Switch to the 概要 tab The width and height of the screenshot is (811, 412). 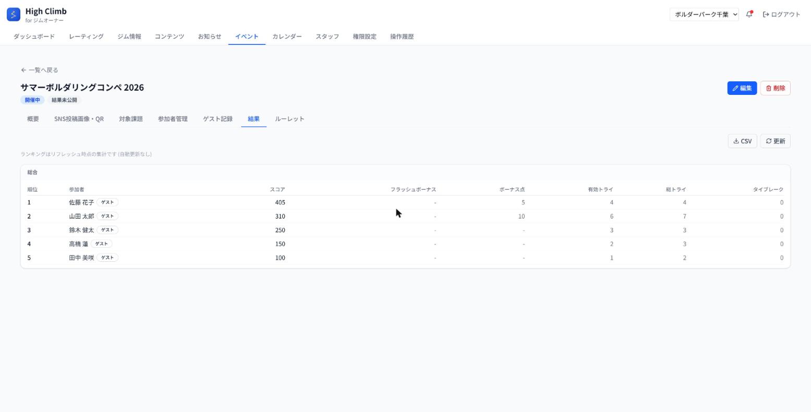[x=33, y=119]
